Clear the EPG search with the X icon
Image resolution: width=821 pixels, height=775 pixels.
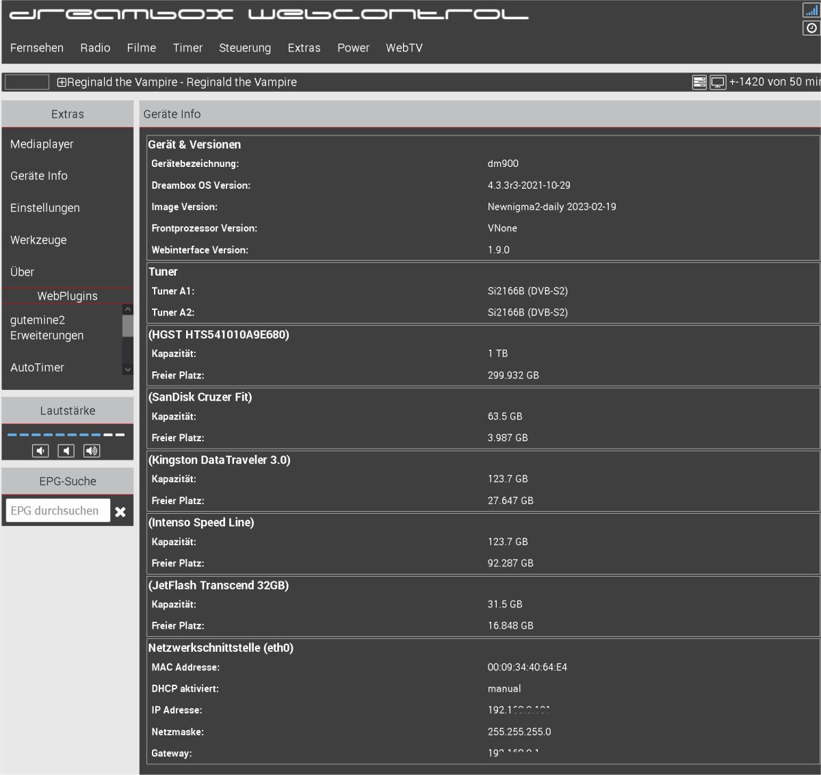120,512
